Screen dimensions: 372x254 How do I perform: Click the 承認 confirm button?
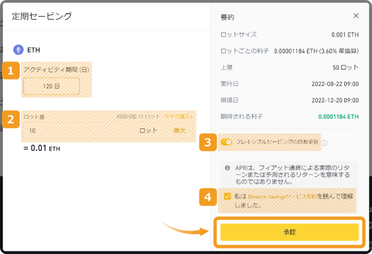point(289,232)
